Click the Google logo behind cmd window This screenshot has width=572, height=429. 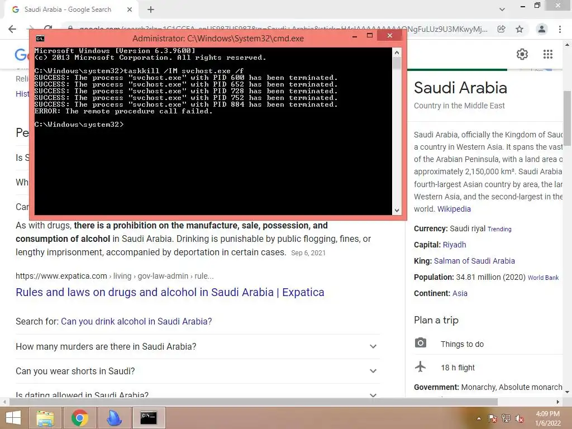[21, 55]
